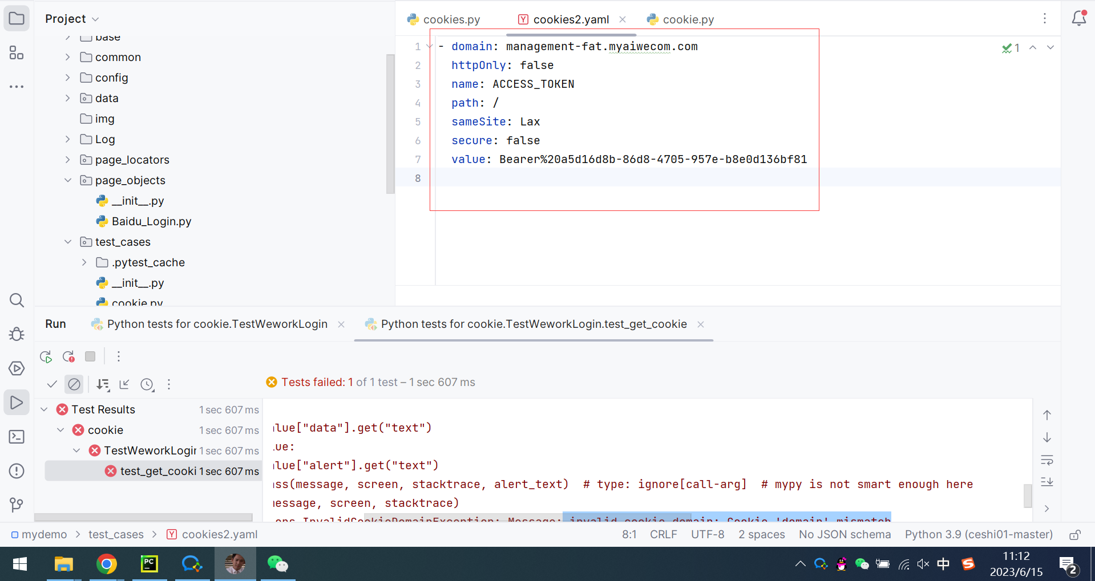The width and height of the screenshot is (1095, 581).
Task: Go to previous highlighted problem in editor
Action: point(1033,48)
